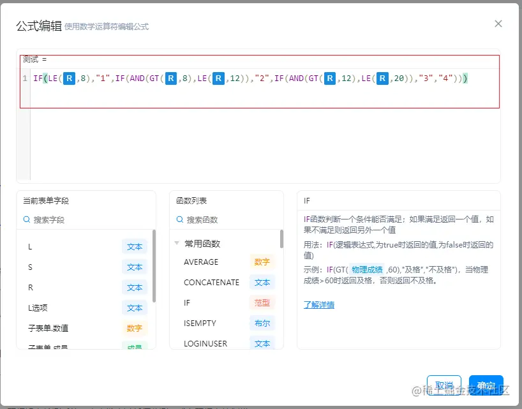Click the 物理成绩 tag in the example
The width and height of the screenshot is (522, 409).
coord(367,269)
